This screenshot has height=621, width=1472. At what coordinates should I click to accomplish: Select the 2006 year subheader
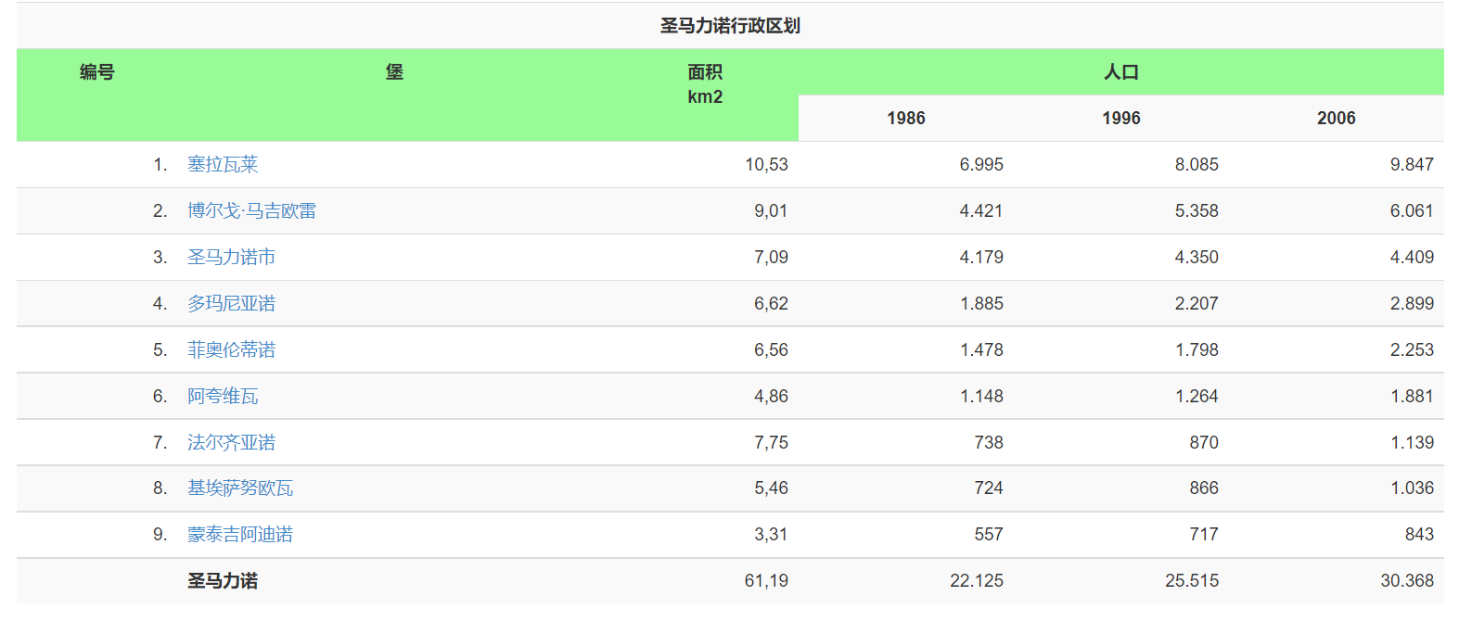click(x=1336, y=119)
